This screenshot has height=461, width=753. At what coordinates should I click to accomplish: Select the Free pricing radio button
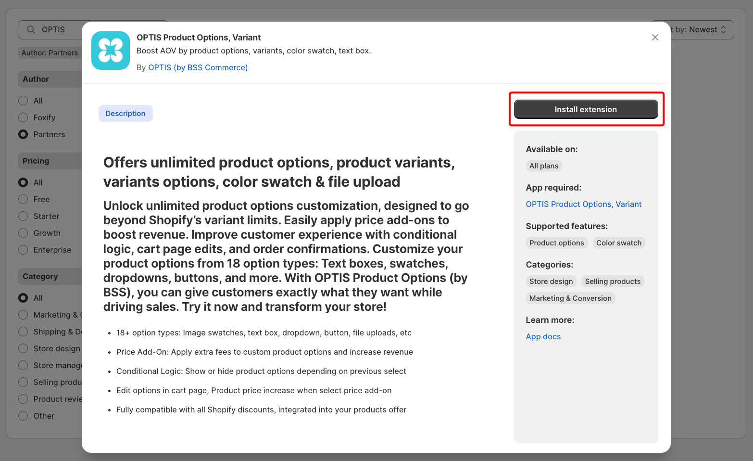[x=23, y=199]
